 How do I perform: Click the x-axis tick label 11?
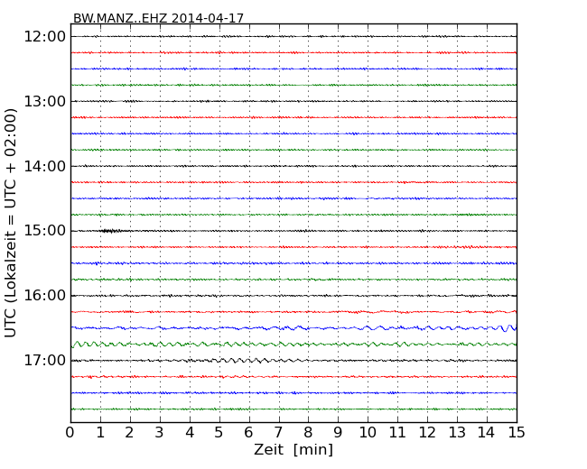(x=397, y=433)
